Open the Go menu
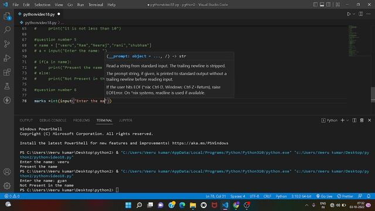The width and height of the screenshot is (375, 211). 70,5
